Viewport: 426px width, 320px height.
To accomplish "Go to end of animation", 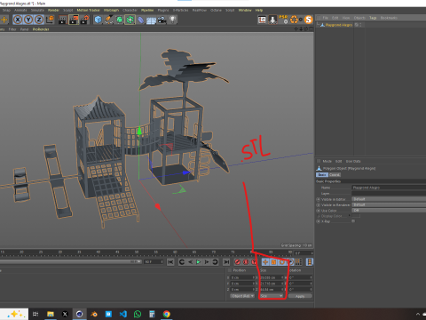I will tap(226, 262).
